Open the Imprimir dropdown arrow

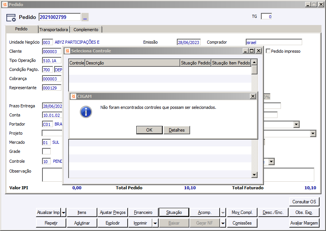click(155, 223)
